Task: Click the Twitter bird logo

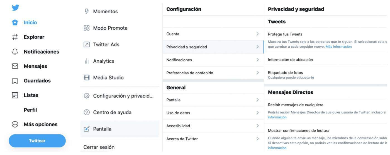Action: click(15, 7)
